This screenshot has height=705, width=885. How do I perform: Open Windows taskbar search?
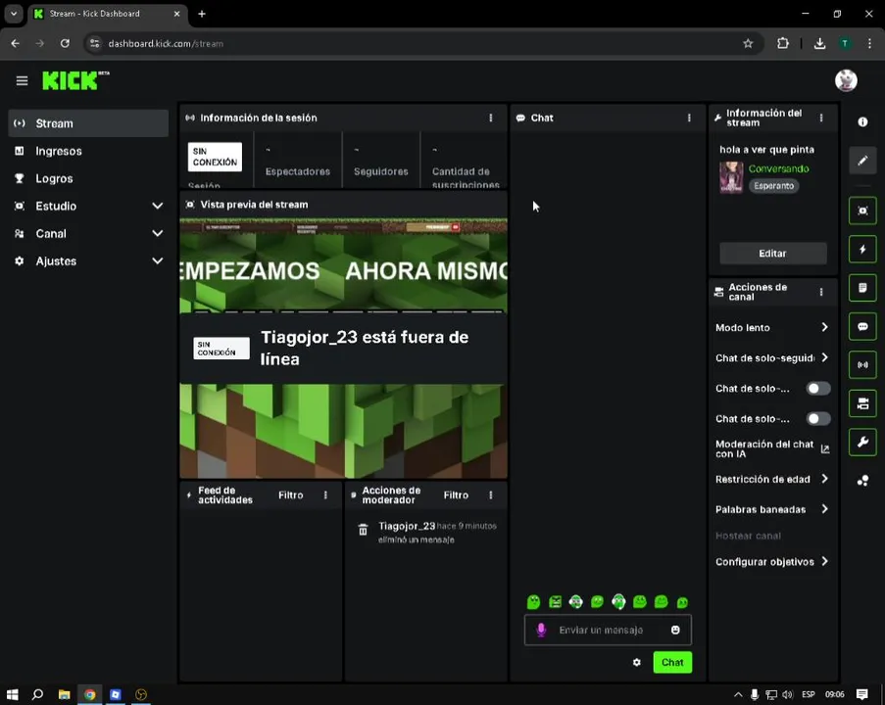point(37,694)
